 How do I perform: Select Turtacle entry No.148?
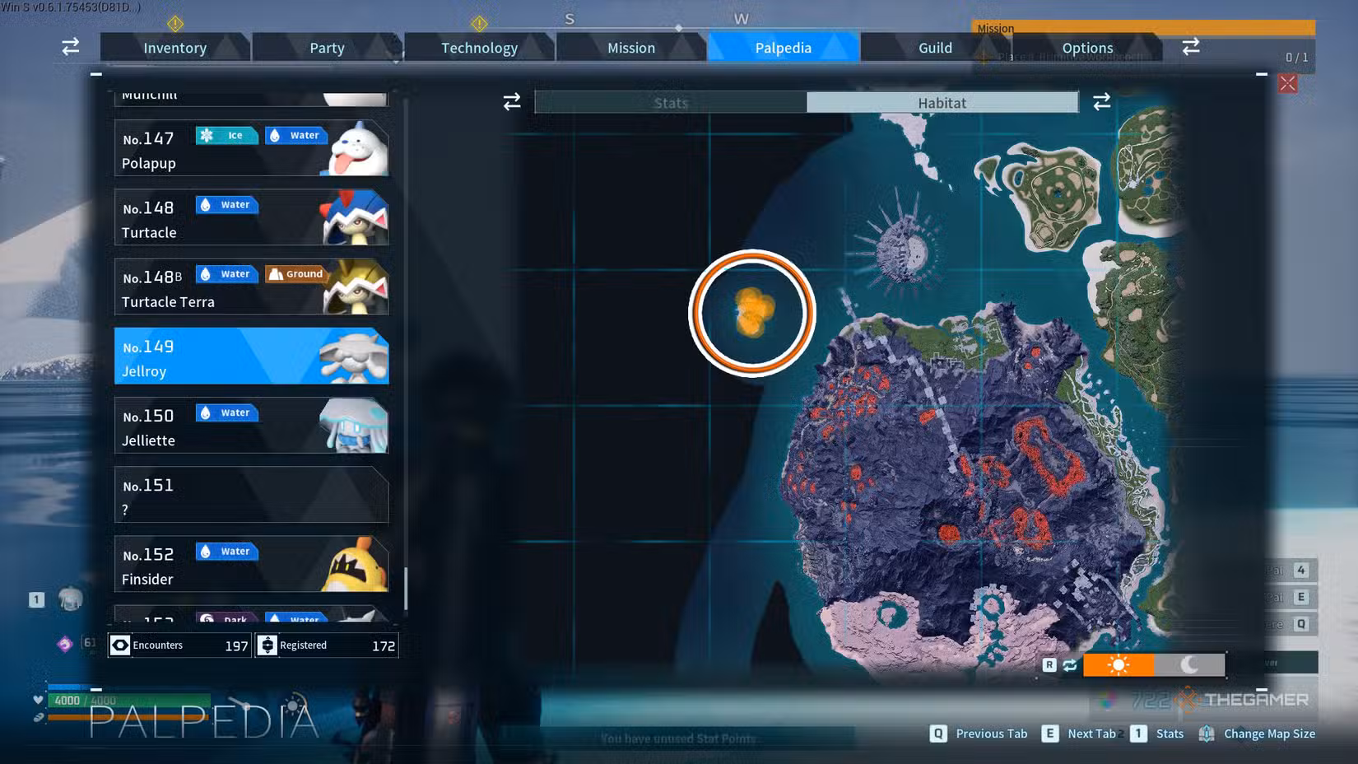click(x=251, y=217)
